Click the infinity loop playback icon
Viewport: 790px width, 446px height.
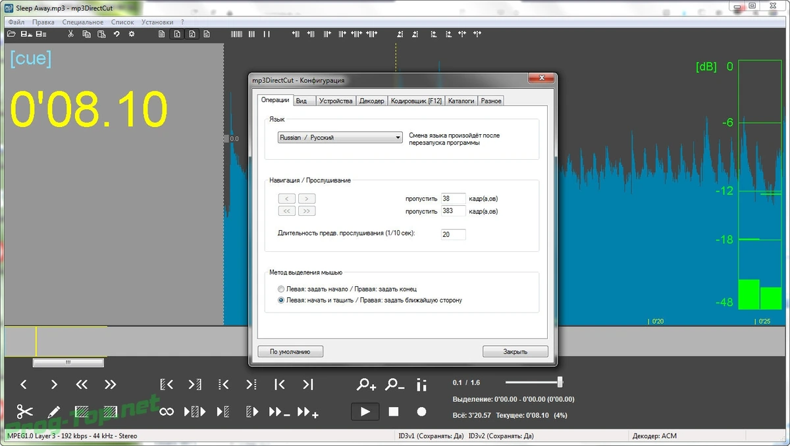(167, 412)
